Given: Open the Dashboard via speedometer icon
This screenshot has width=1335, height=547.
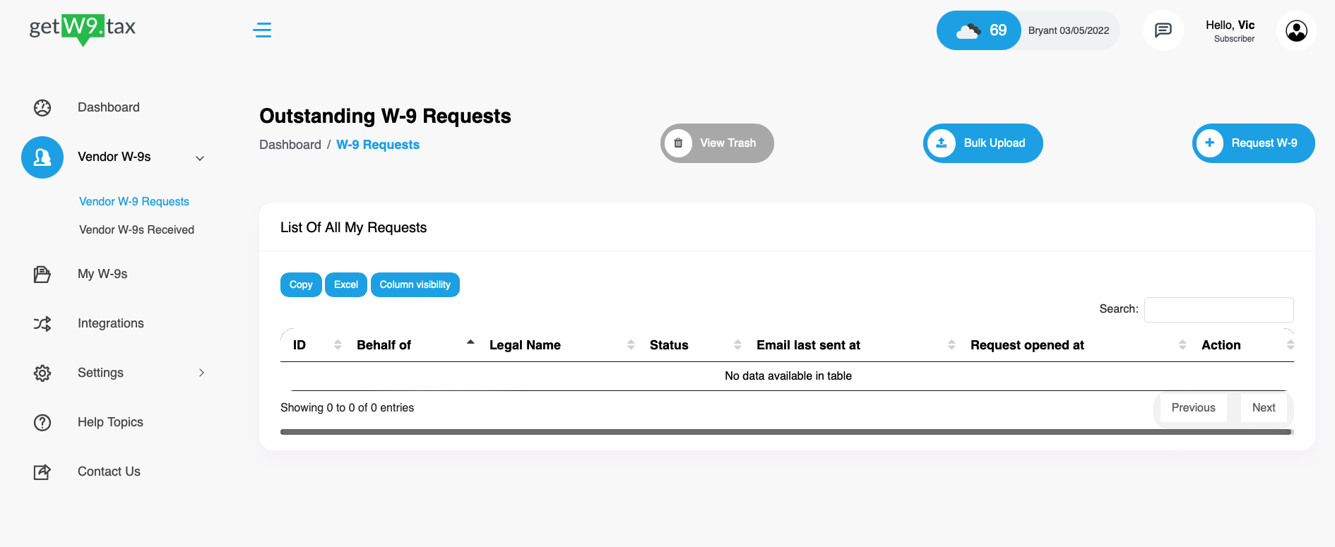Looking at the screenshot, I should tap(43, 107).
